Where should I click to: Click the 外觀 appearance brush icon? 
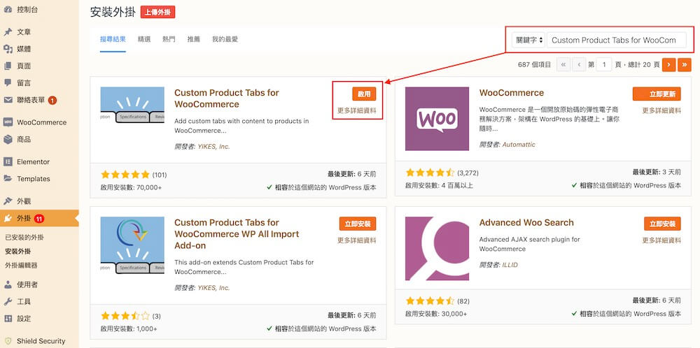(8, 201)
